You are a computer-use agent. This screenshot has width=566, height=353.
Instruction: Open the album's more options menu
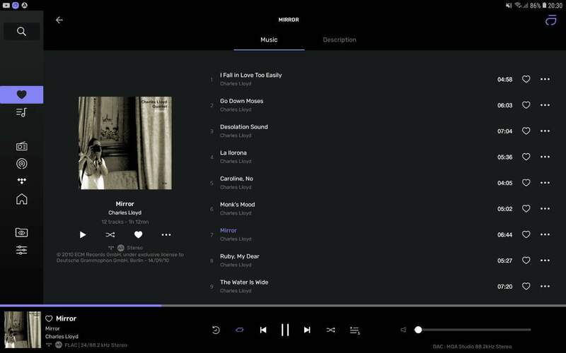coord(166,234)
